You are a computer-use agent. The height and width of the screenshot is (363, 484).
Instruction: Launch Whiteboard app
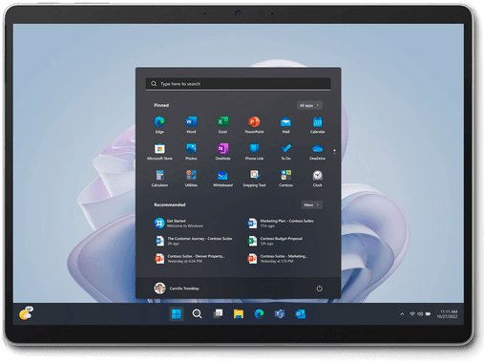222,178
